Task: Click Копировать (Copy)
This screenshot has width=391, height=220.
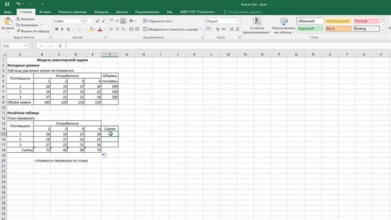Action: 27,25
